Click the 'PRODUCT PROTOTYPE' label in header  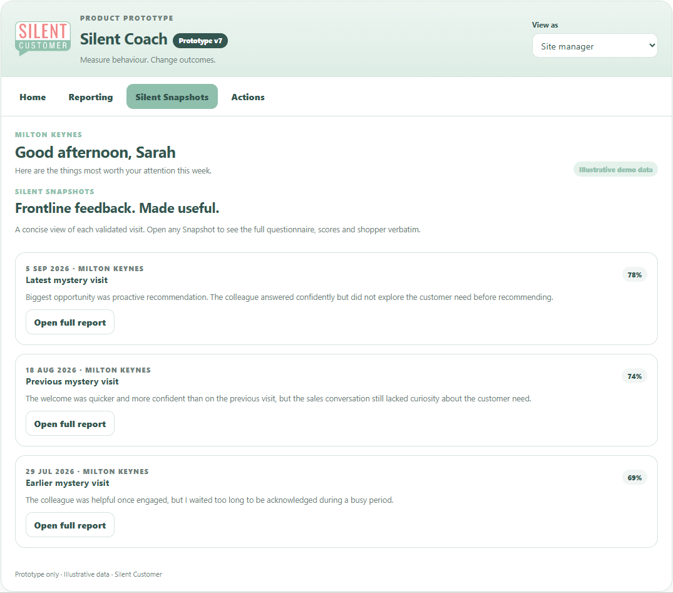(x=126, y=18)
